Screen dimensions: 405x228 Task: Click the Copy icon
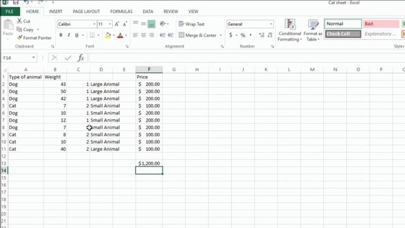point(20,30)
